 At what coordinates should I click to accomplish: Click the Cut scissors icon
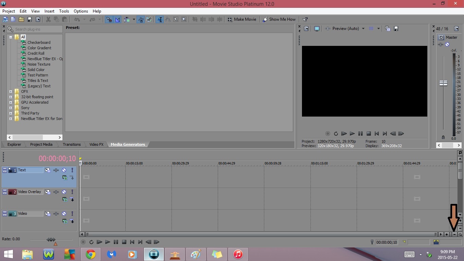(48, 19)
